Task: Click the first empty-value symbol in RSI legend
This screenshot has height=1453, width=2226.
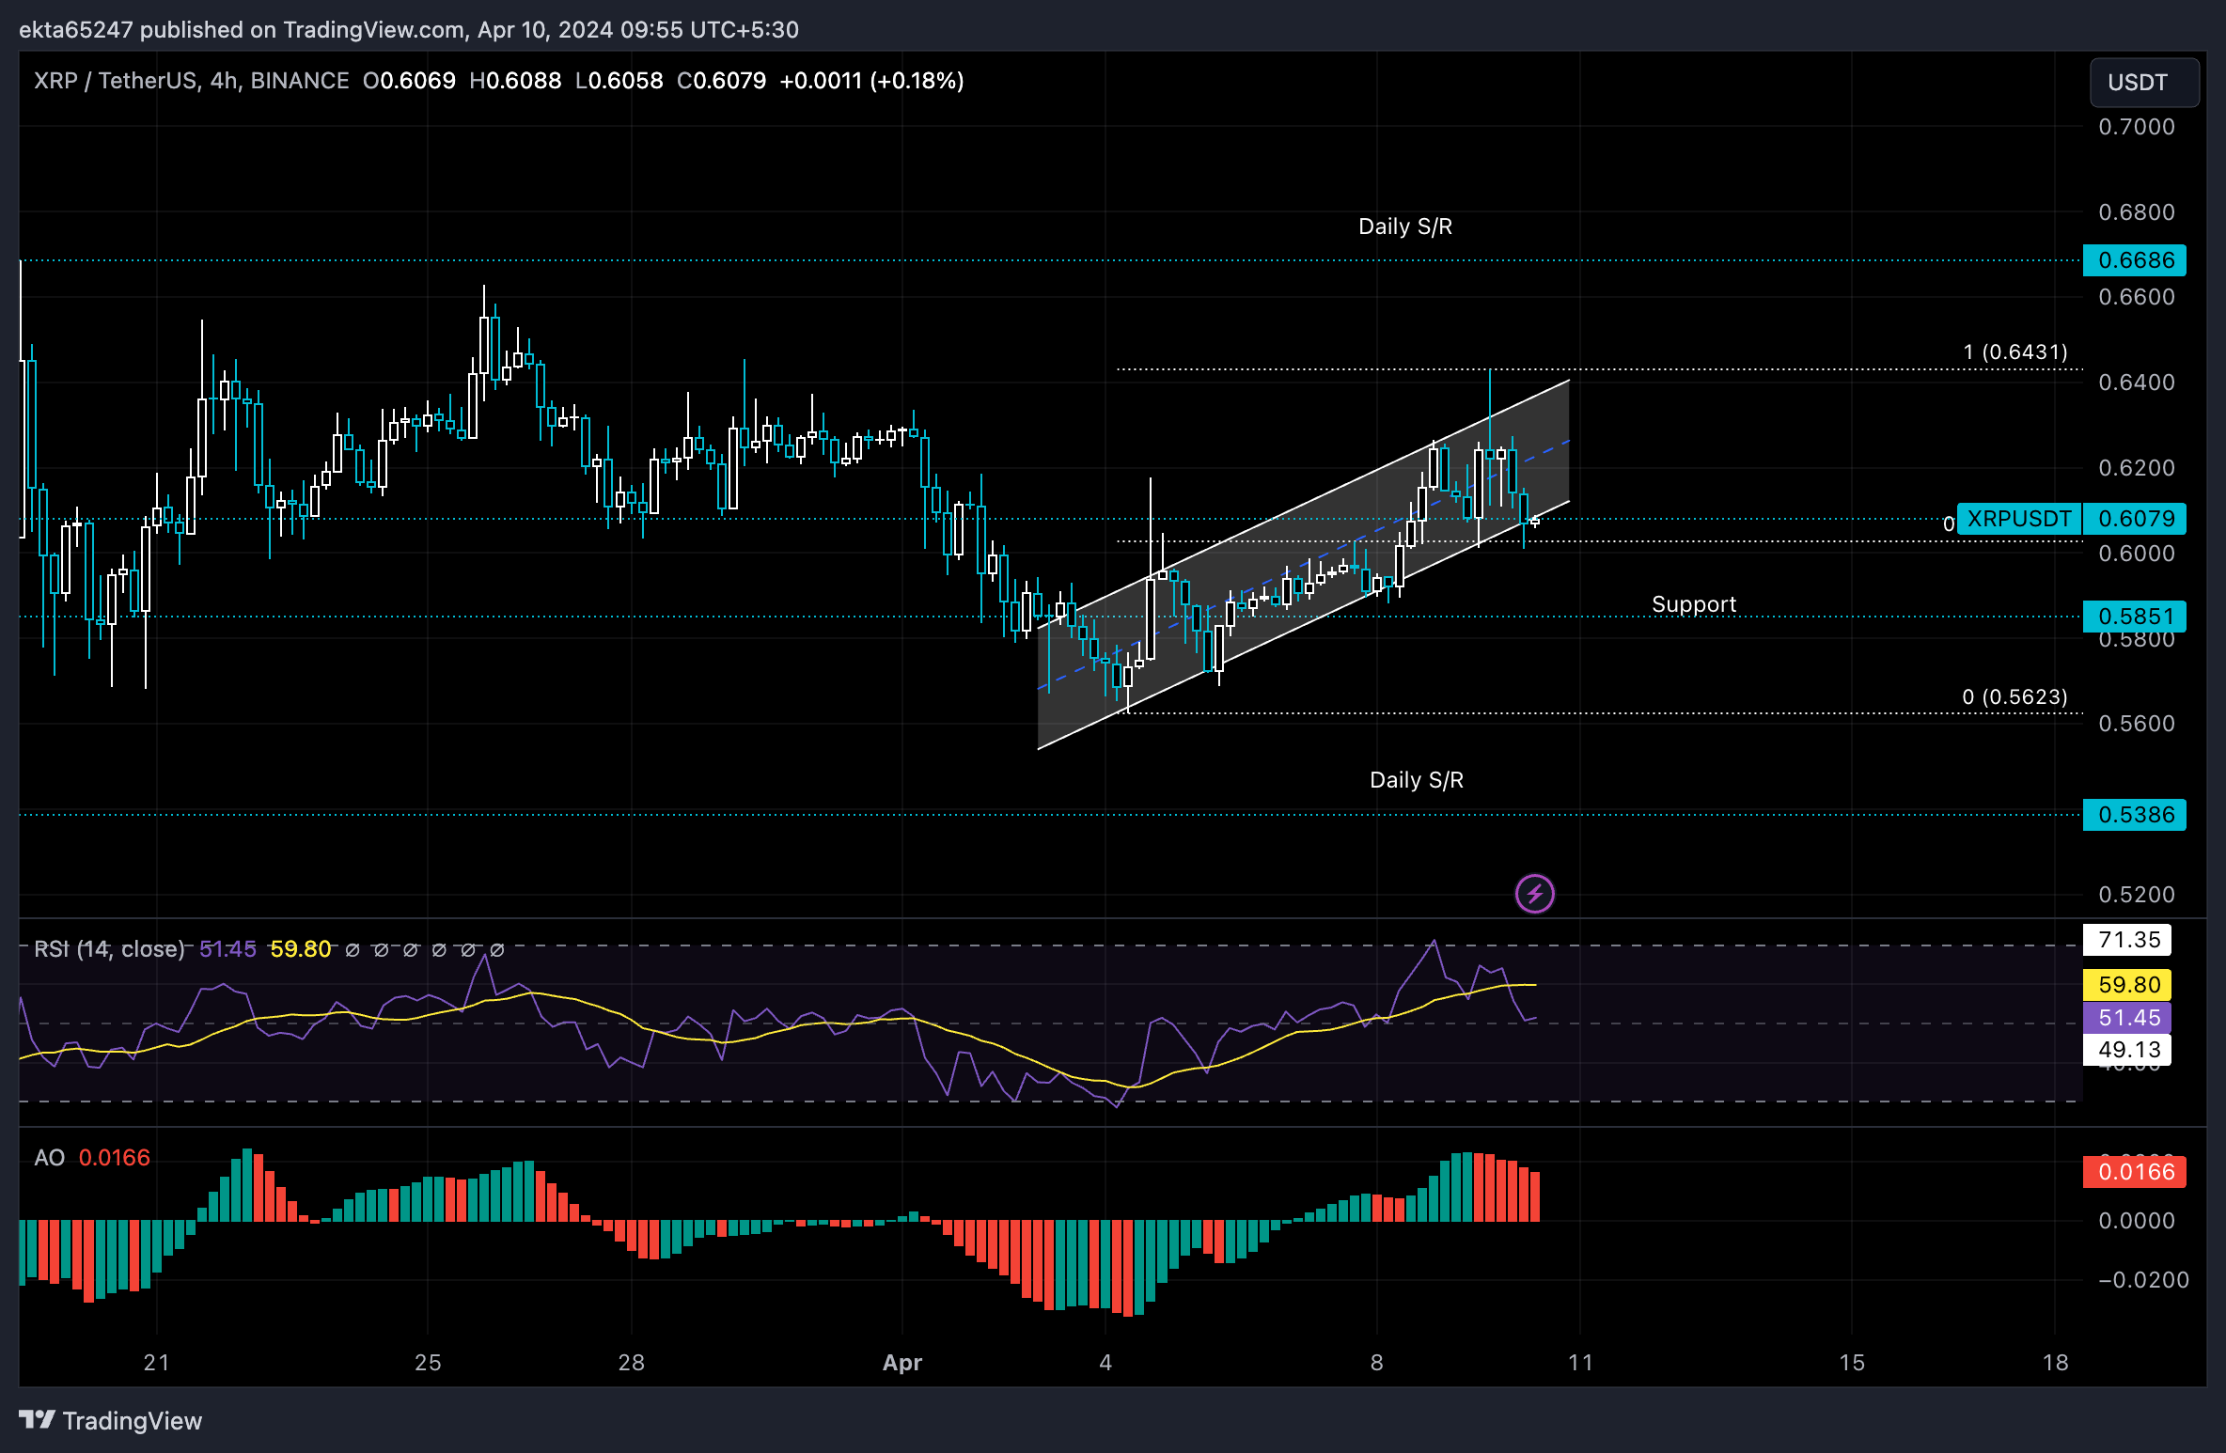Action: 353,950
